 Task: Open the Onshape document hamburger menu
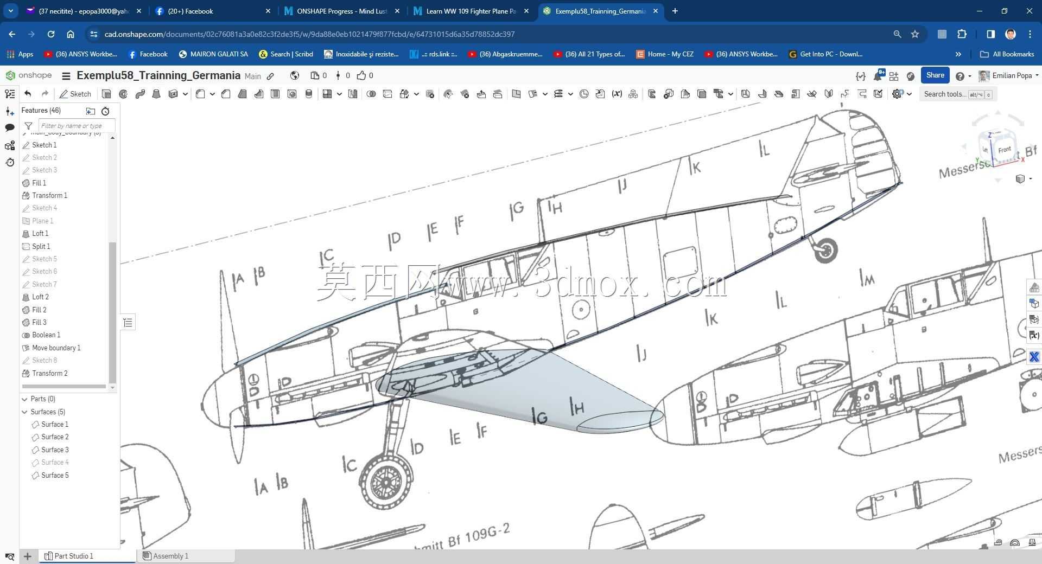66,76
